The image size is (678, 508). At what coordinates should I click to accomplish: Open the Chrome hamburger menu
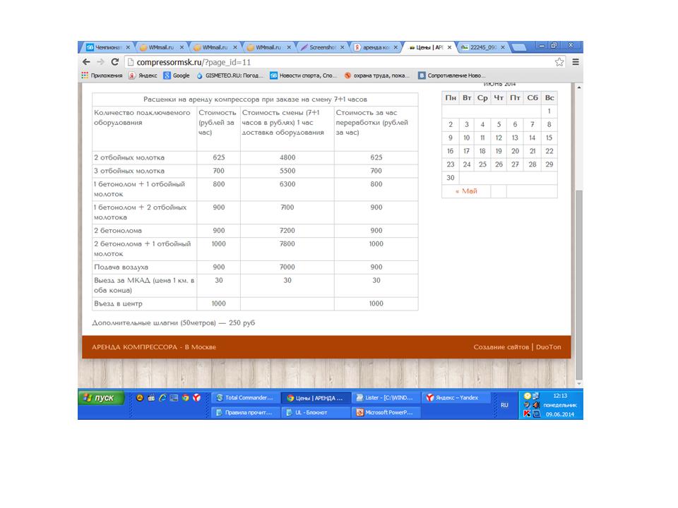576,62
